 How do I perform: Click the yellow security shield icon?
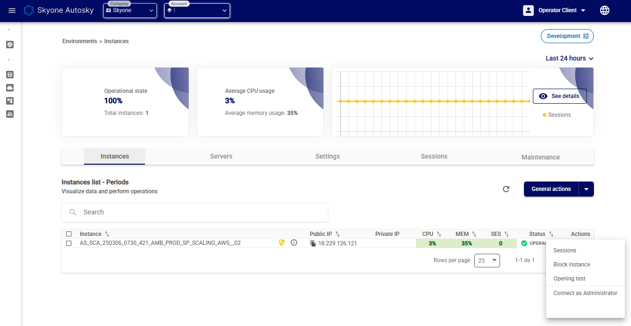tap(282, 243)
